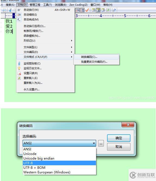The width and height of the screenshot is (156, 181).
Task: Select Western European (Windows) option
Action: coord(60,172)
